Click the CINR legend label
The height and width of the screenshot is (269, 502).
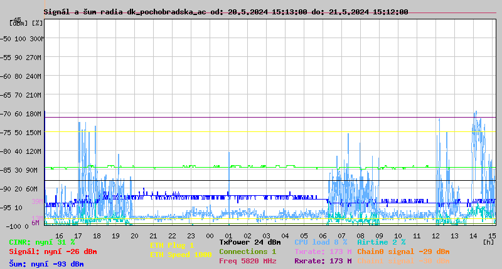[42, 242]
